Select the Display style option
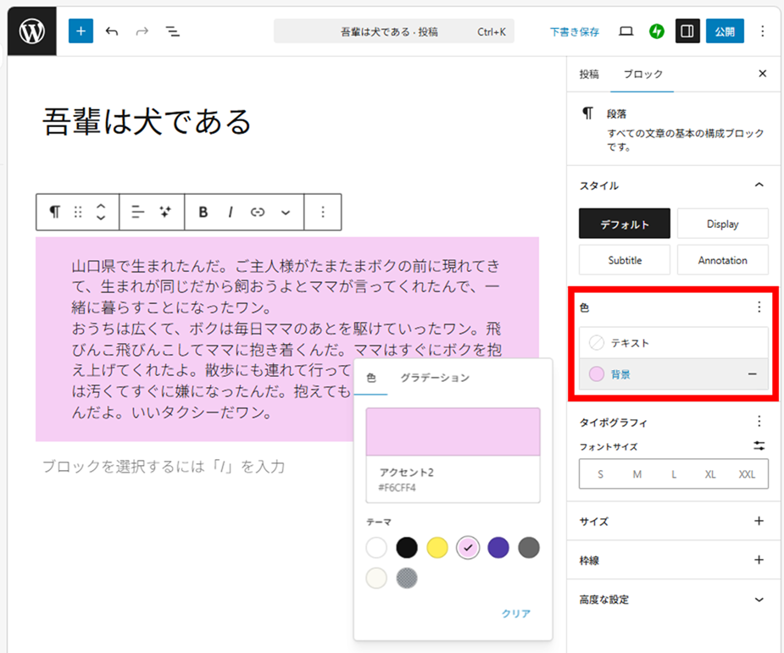The height and width of the screenshot is (653, 784). (x=722, y=224)
